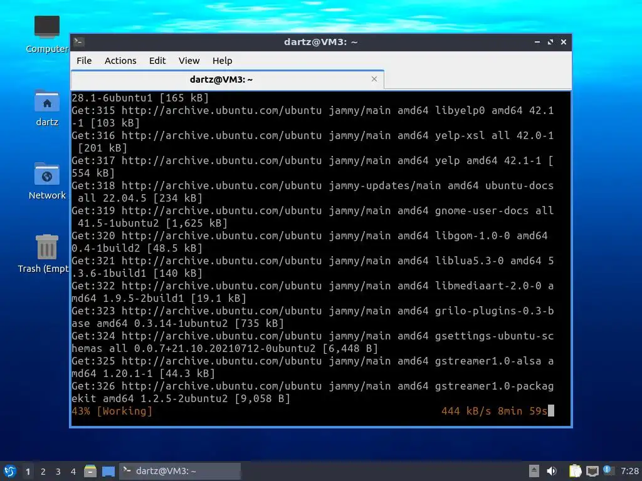Click the Get:316 yelp-xsl line
The image size is (642, 481).
312,142
